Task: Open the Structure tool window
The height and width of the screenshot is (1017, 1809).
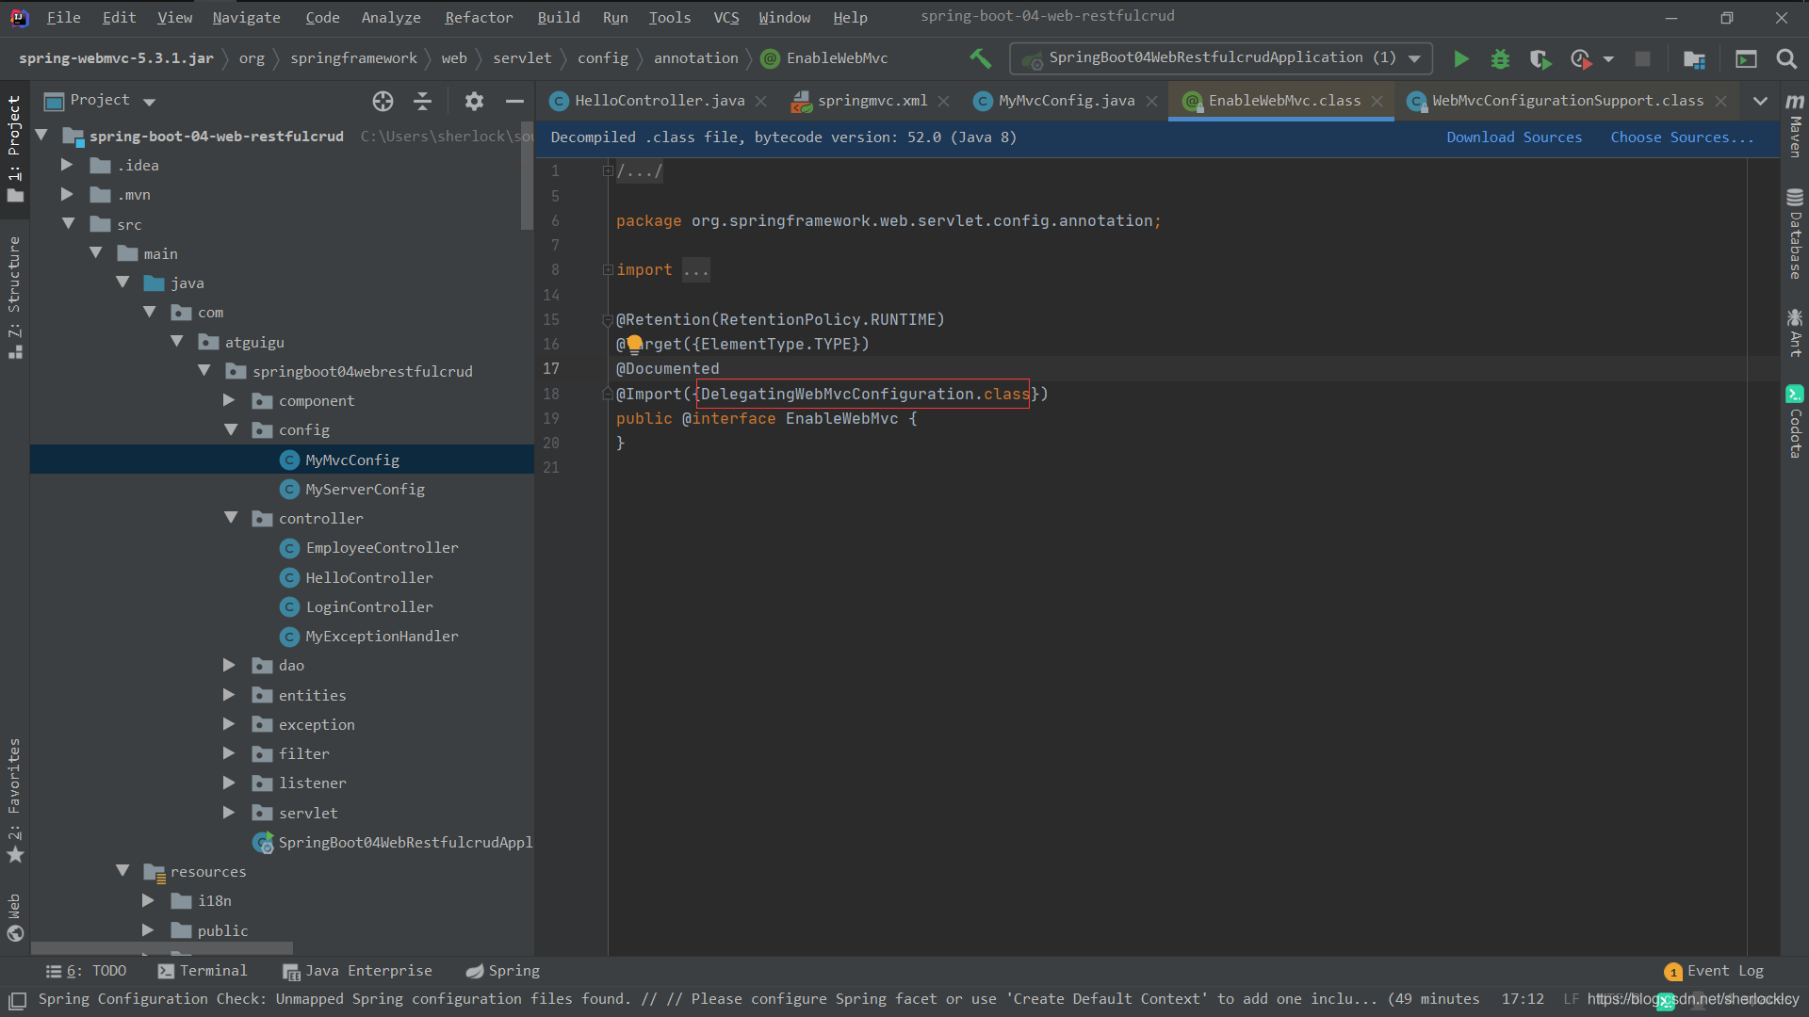Action: [14, 297]
